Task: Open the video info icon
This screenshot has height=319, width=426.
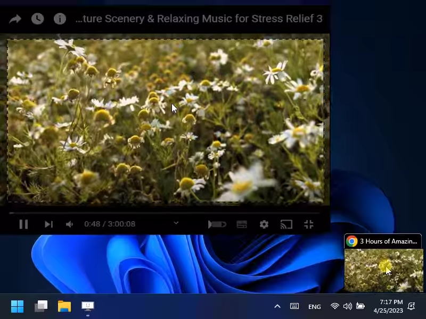Action: point(60,19)
